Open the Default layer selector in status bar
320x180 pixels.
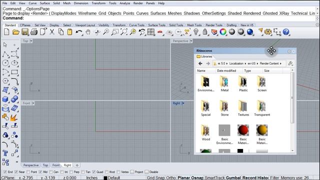tap(114, 178)
